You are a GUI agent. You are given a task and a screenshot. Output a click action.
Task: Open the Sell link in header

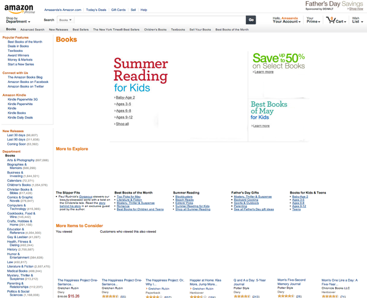(x=133, y=10)
